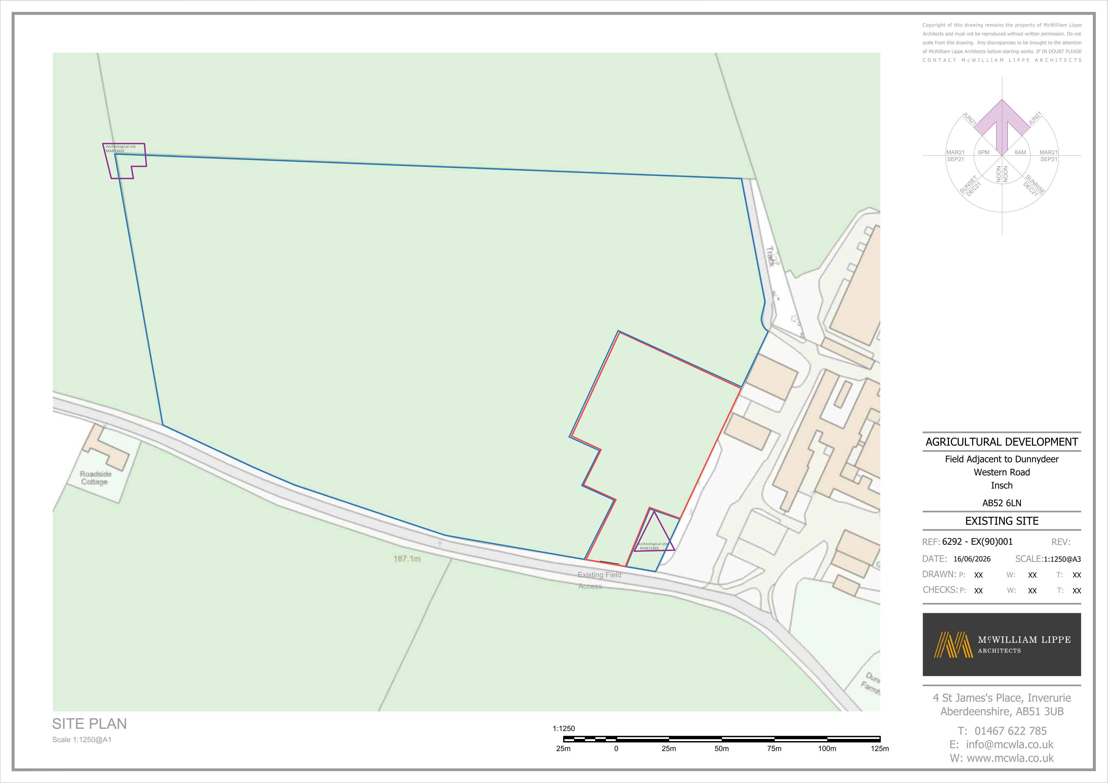1108x783 pixels.
Task: Click the black-and-white scale bar
Action: click(x=721, y=739)
